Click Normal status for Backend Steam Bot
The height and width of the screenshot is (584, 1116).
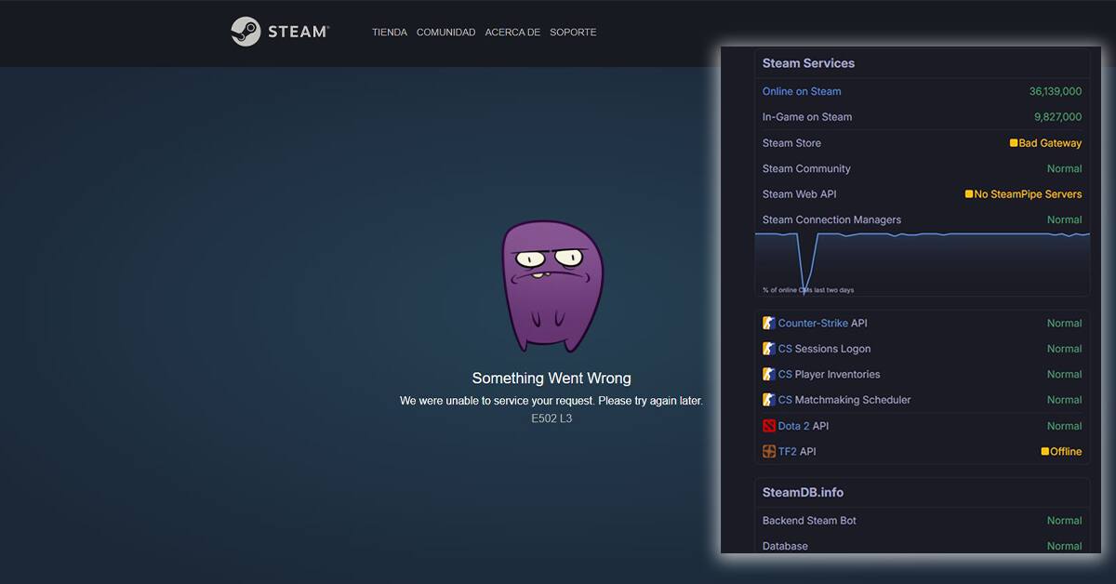click(1065, 521)
